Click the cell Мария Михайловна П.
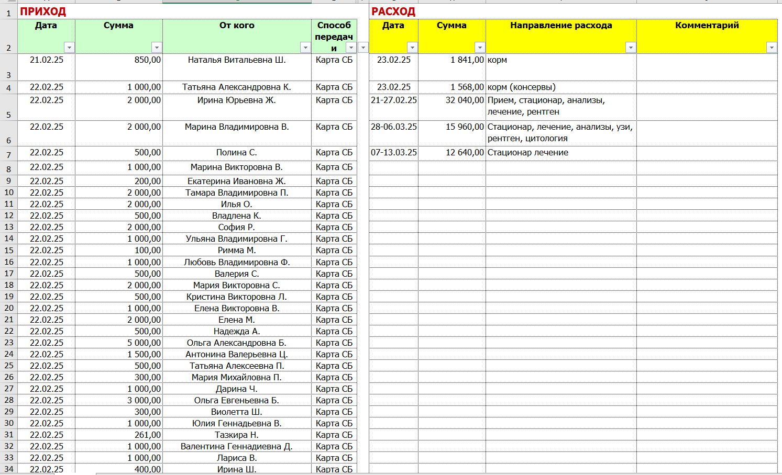The image size is (782, 475). click(237, 377)
